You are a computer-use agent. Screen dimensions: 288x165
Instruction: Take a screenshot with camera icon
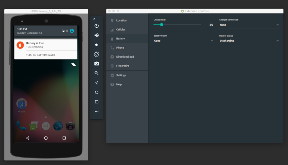click(x=96, y=64)
